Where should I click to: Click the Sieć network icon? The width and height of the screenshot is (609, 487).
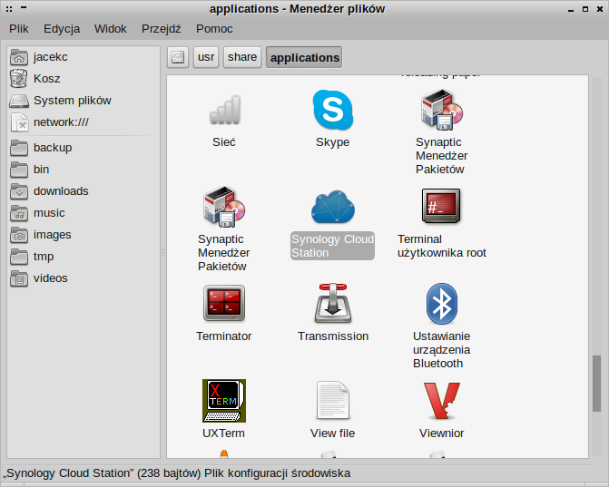pos(223,111)
